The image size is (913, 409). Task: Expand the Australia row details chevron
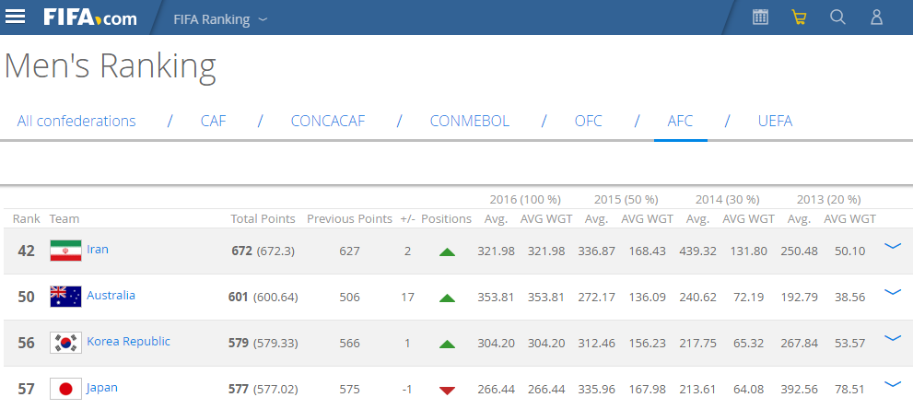click(892, 292)
